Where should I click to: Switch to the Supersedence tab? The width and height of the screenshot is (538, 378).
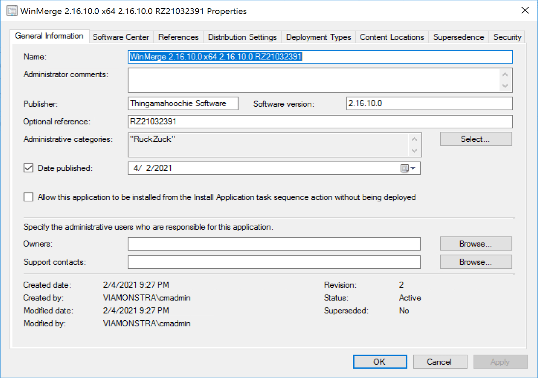click(x=458, y=37)
